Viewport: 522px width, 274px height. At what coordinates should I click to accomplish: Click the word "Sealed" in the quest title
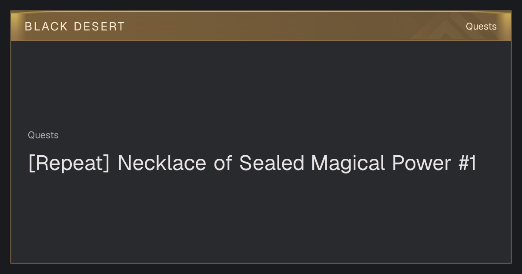[272, 163]
